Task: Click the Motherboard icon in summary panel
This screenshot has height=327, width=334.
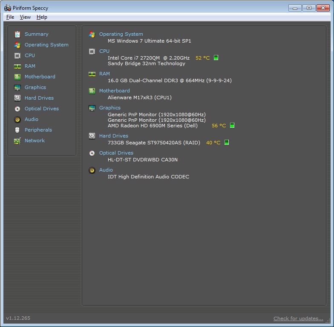Action: (x=92, y=91)
